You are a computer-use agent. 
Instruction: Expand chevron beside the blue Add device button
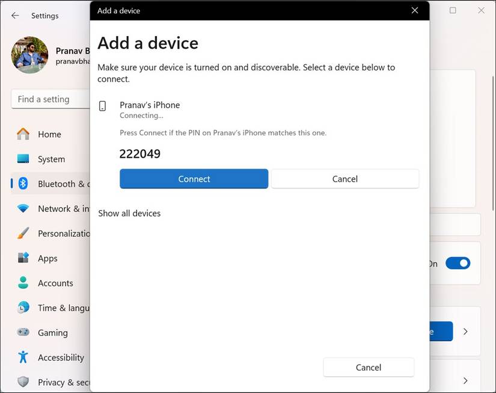coord(465,332)
